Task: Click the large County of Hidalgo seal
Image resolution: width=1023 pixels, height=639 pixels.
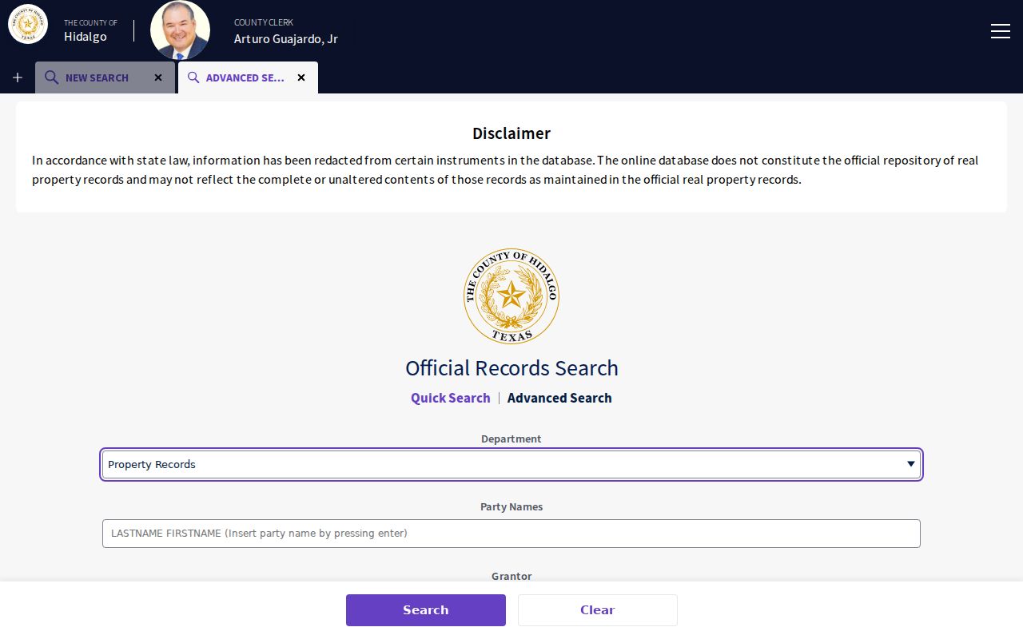Action: click(x=511, y=296)
